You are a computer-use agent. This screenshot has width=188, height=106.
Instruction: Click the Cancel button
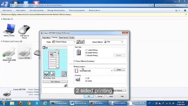point(100,96)
